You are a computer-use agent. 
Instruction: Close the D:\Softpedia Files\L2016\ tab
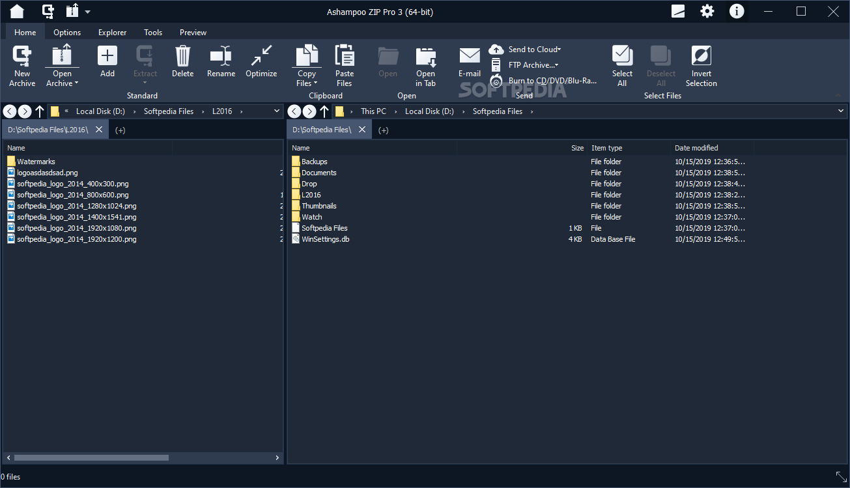coord(99,130)
